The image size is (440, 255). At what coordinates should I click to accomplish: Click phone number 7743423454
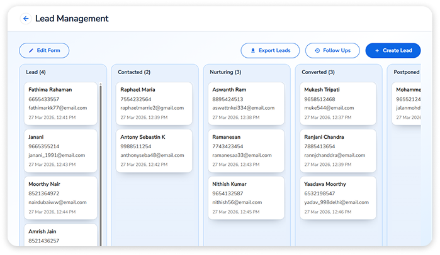[x=228, y=146]
